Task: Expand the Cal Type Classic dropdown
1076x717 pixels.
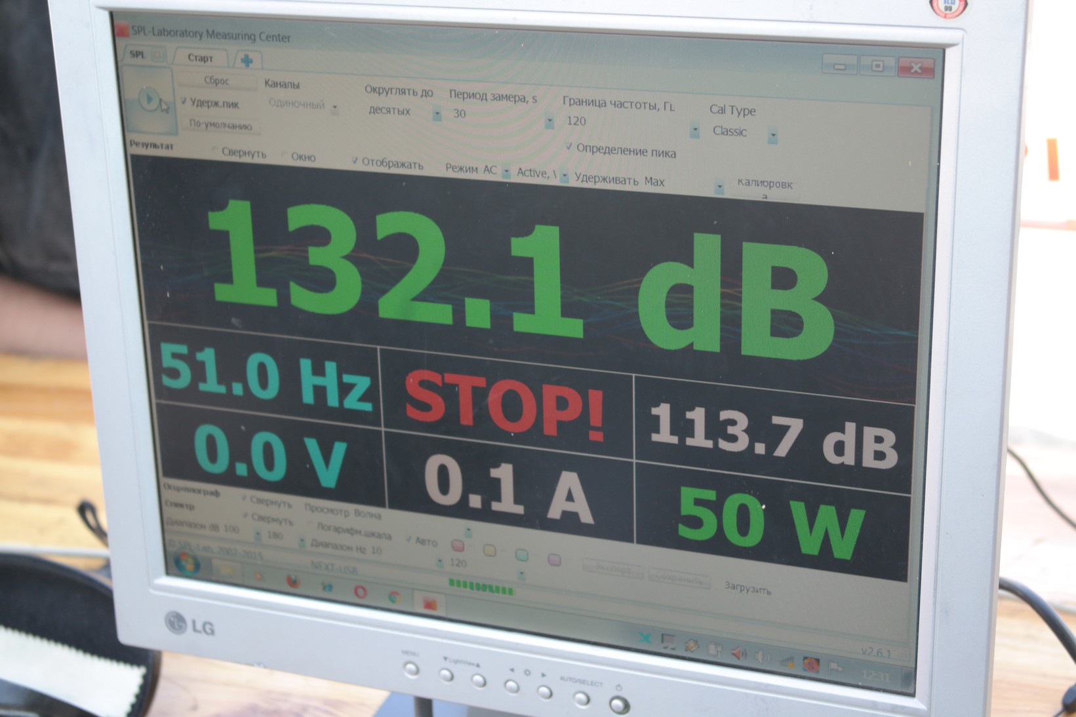Action: [773, 136]
